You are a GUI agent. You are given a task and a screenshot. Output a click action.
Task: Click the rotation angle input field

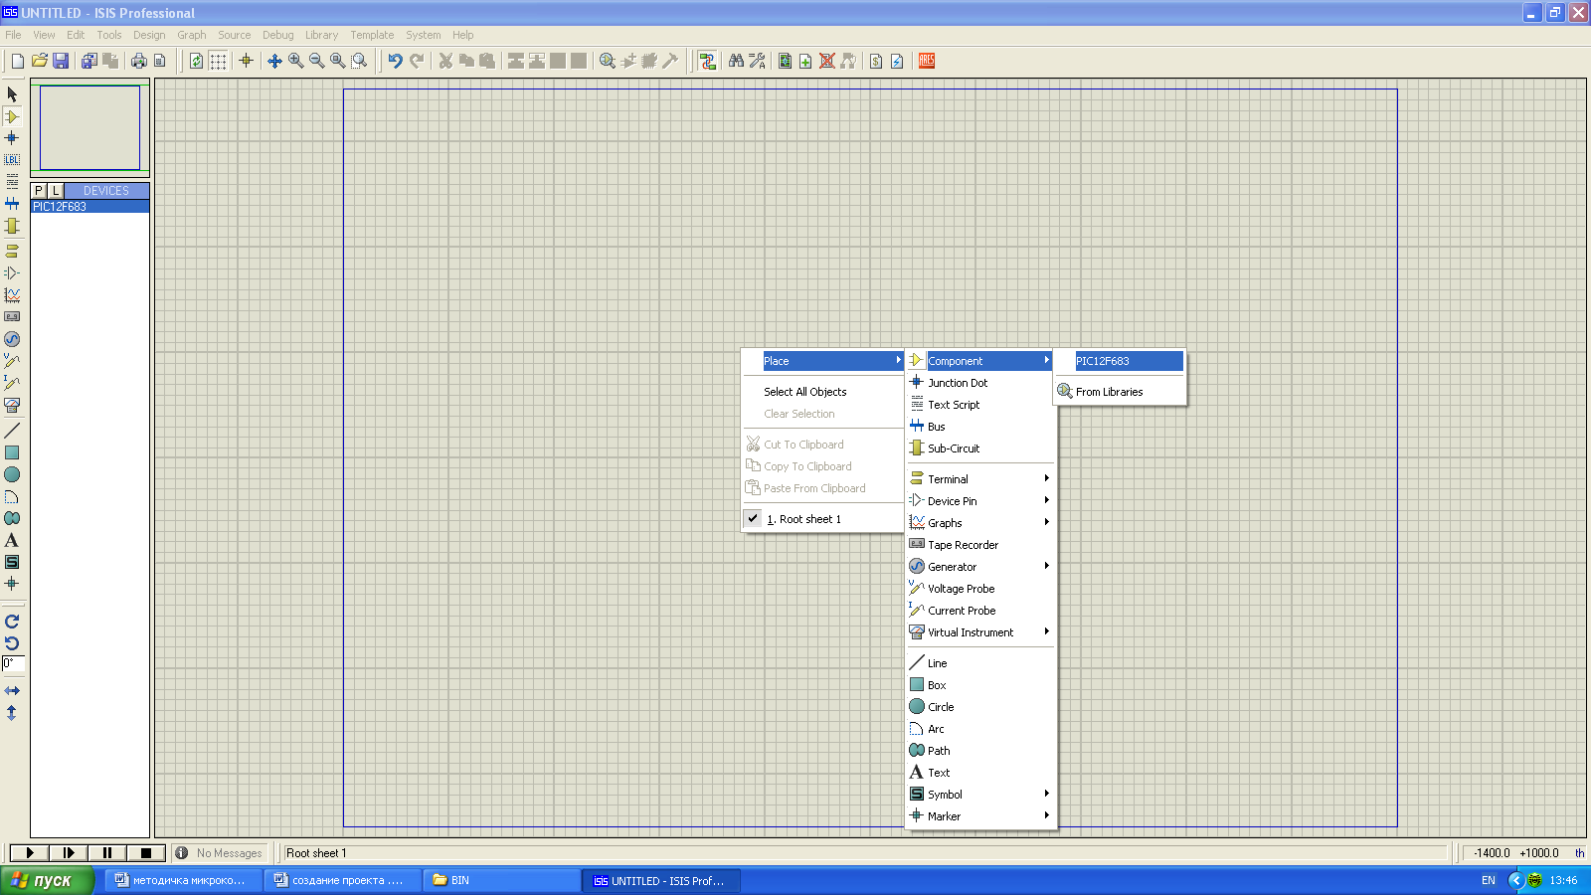(13, 663)
